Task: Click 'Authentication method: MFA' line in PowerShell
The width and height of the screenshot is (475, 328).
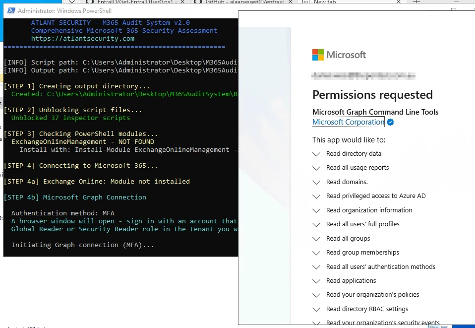Action: coord(62,213)
